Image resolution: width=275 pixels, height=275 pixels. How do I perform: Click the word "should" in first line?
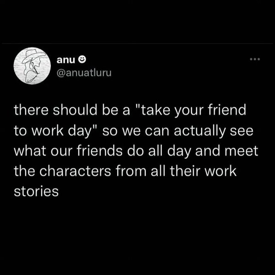pos(75,110)
